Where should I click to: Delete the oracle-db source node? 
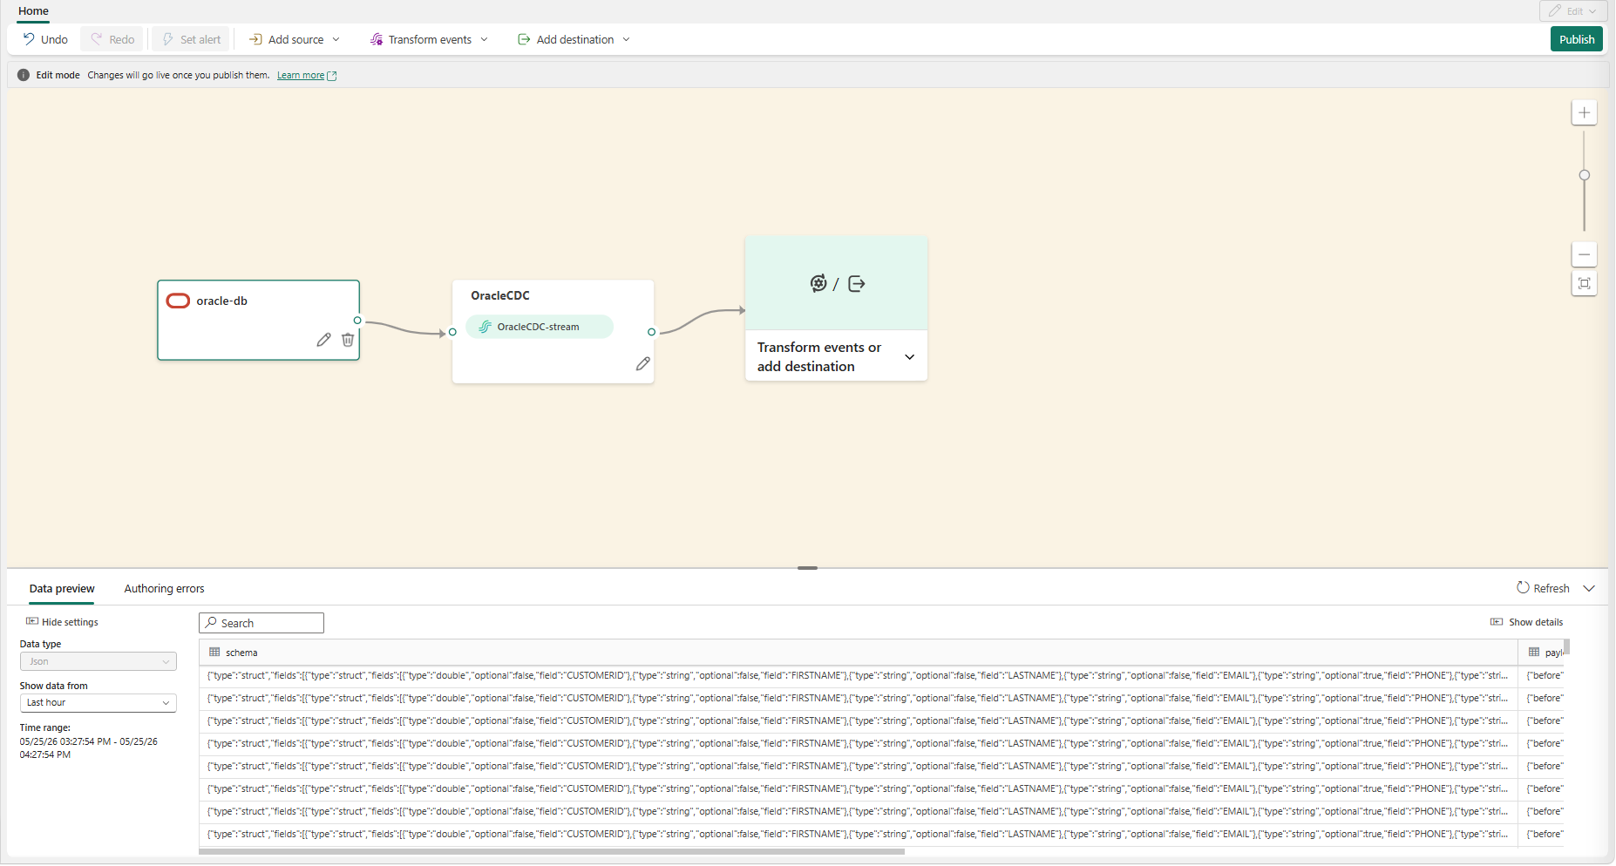pos(348,340)
